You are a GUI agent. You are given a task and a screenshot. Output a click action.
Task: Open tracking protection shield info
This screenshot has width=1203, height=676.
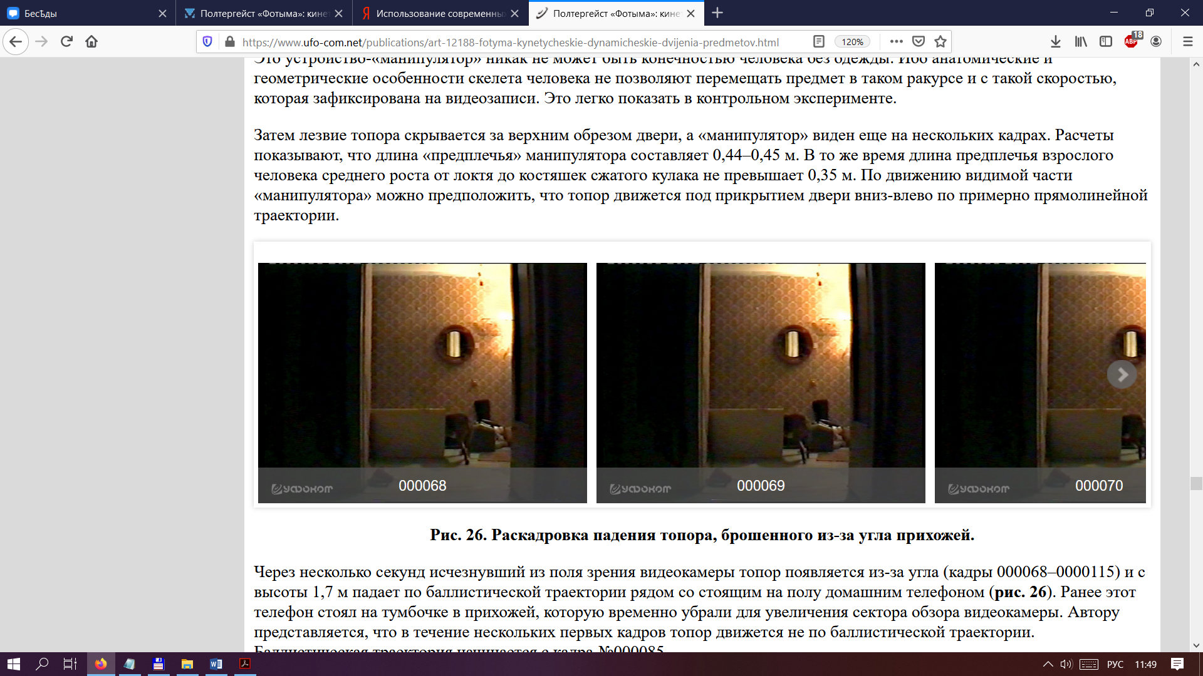click(x=207, y=41)
